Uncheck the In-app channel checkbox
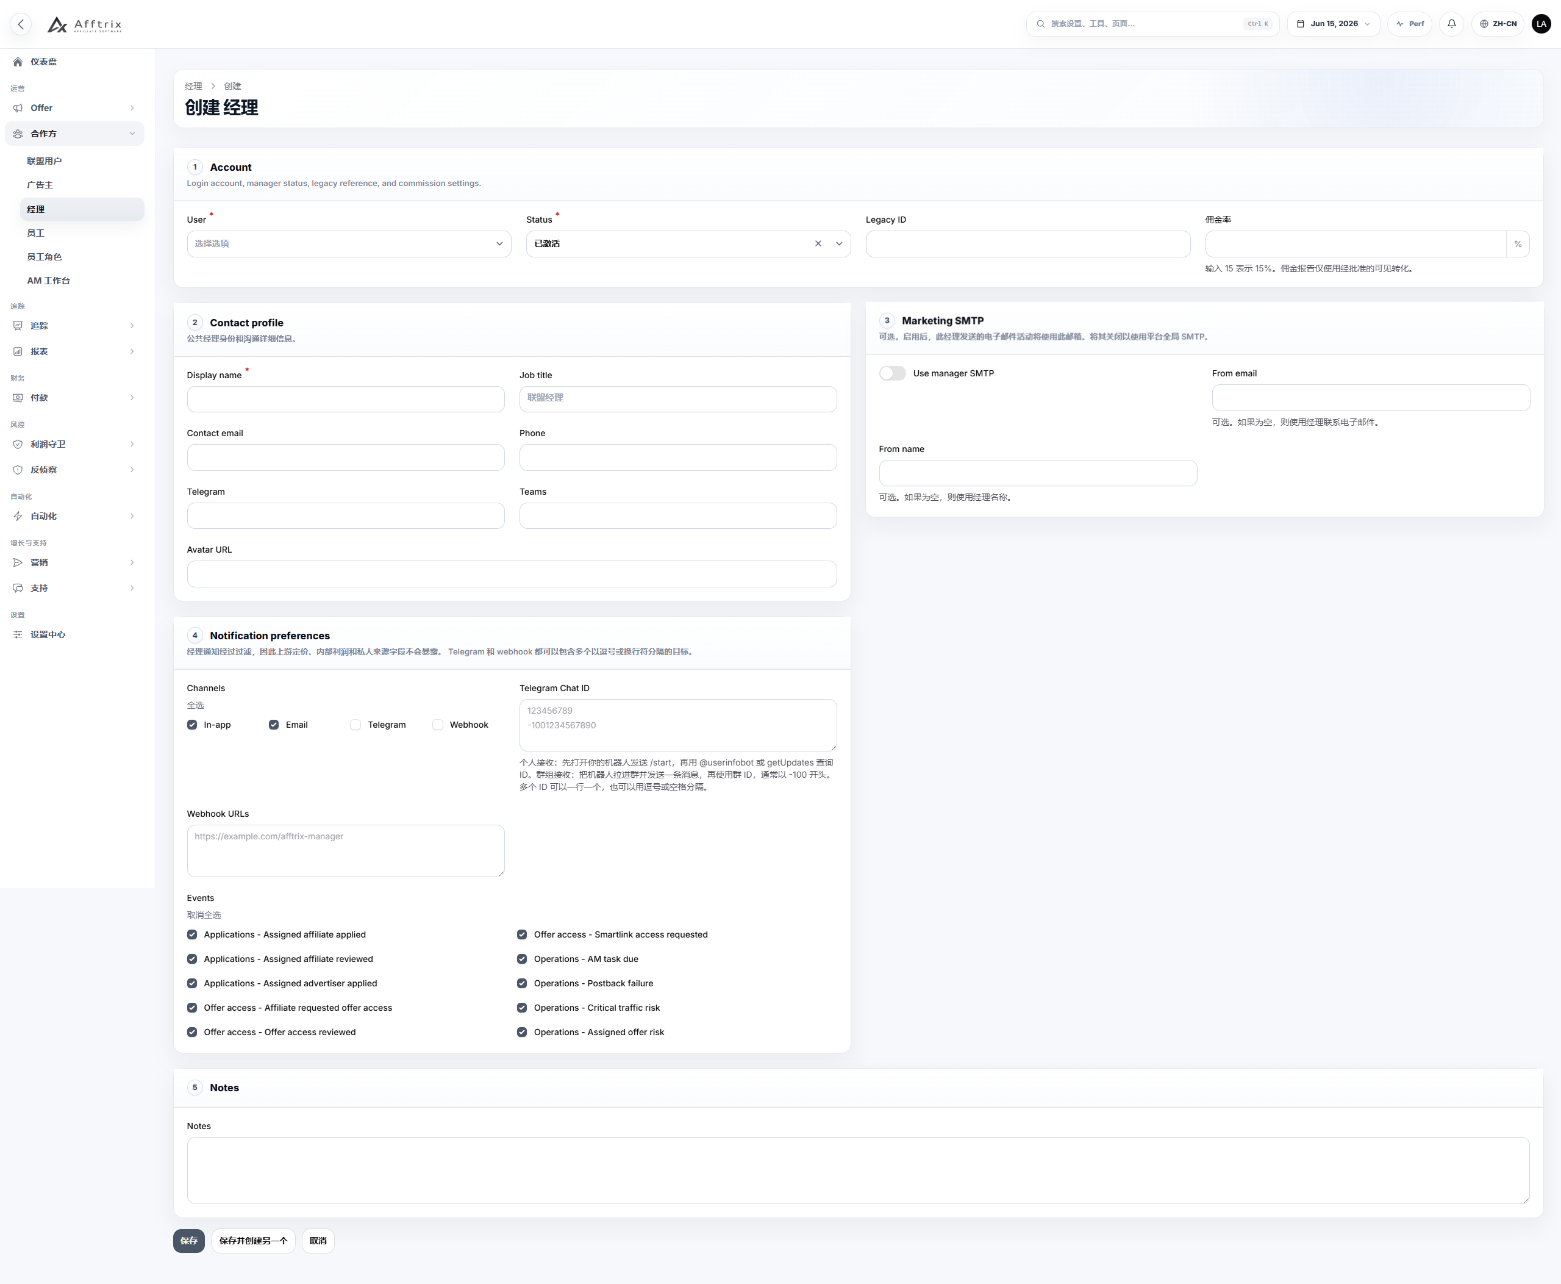 pos(192,725)
